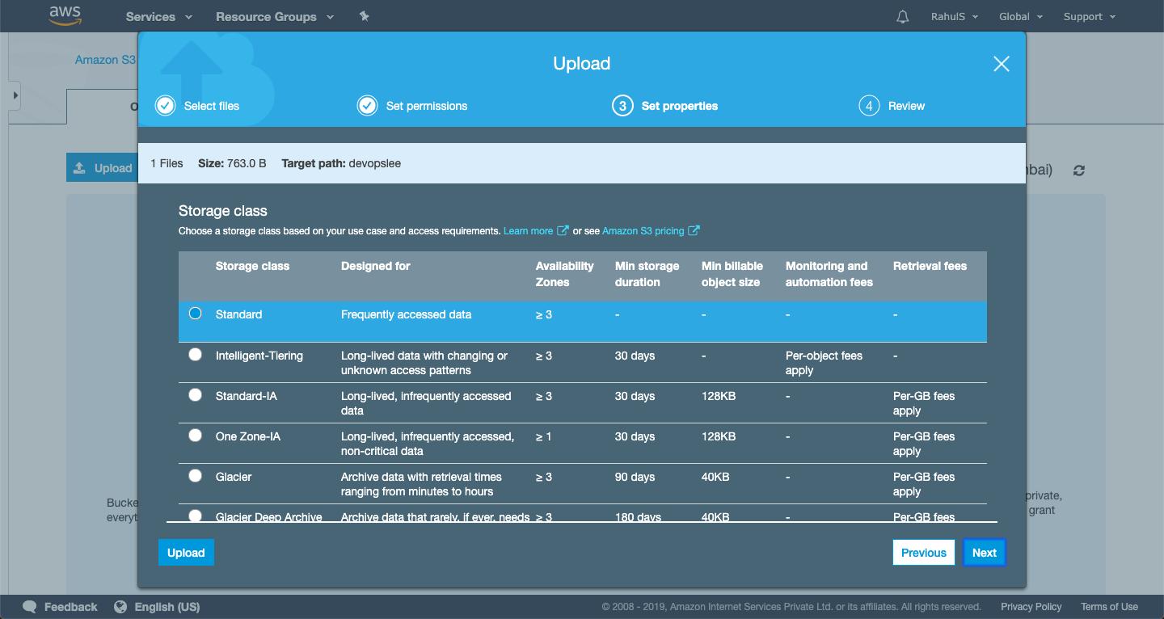The width and height of the screenshot is (1164, 619).
Task: Click the Set permissions checkmark step icon
Action: coord(368,106)
